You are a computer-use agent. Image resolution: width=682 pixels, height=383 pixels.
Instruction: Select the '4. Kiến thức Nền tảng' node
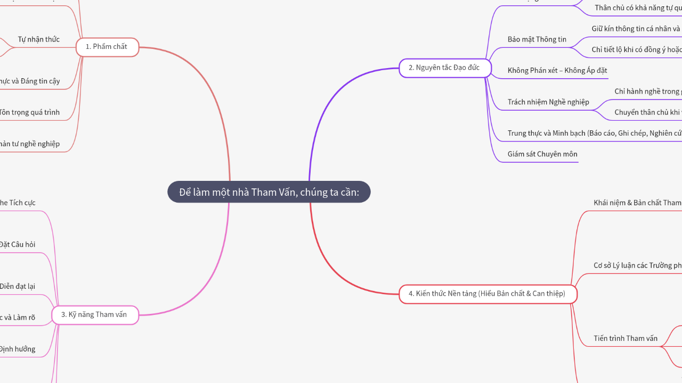(488, 294)
